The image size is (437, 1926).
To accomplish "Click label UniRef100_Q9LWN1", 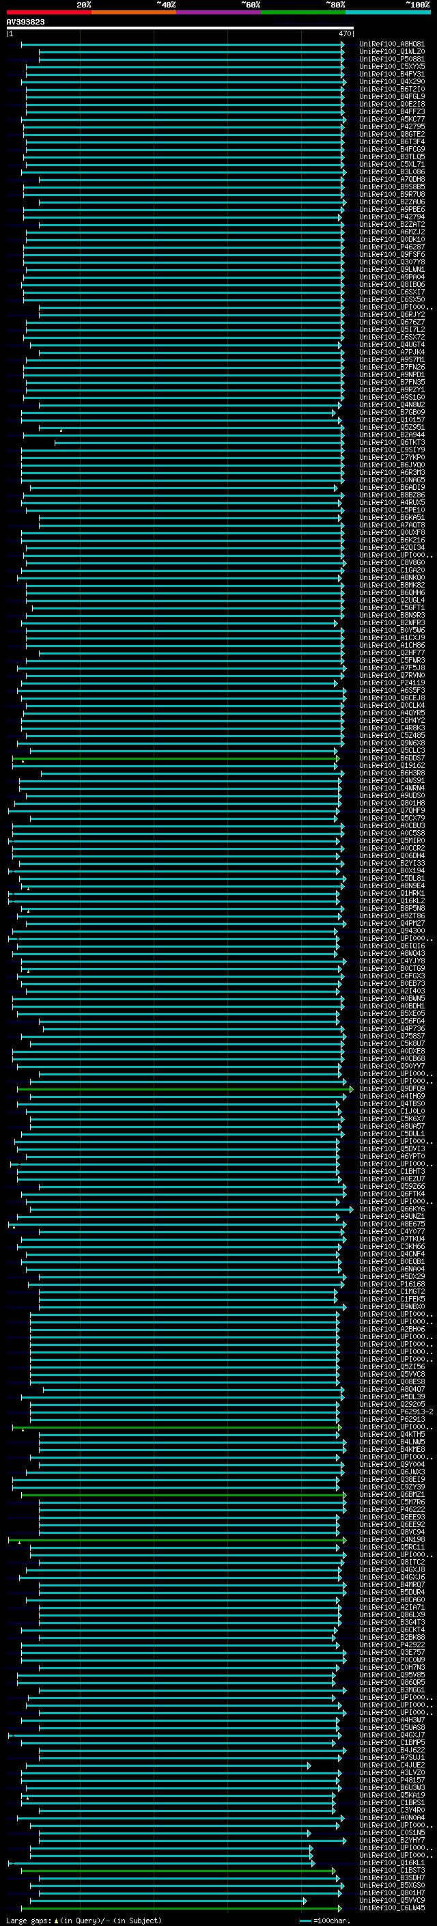I will [x=391, y=270].
